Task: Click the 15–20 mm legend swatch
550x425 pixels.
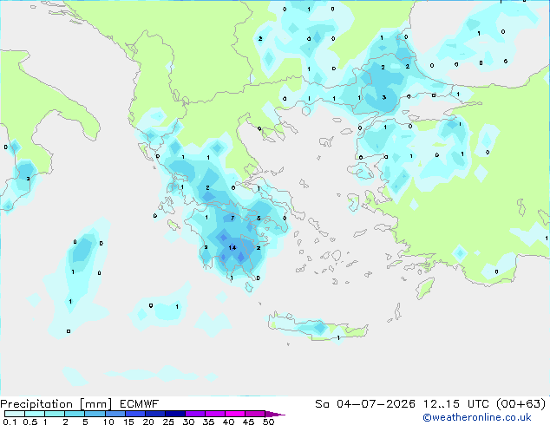Action: [x=135, y=414]
